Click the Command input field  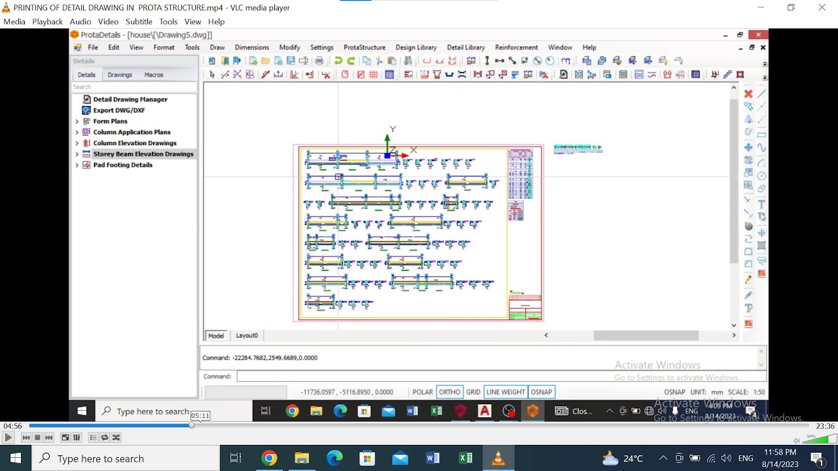pos(501,376)
